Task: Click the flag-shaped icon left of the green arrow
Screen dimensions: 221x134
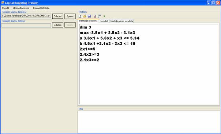Action: pyautogui.click(x=100, y=16)
